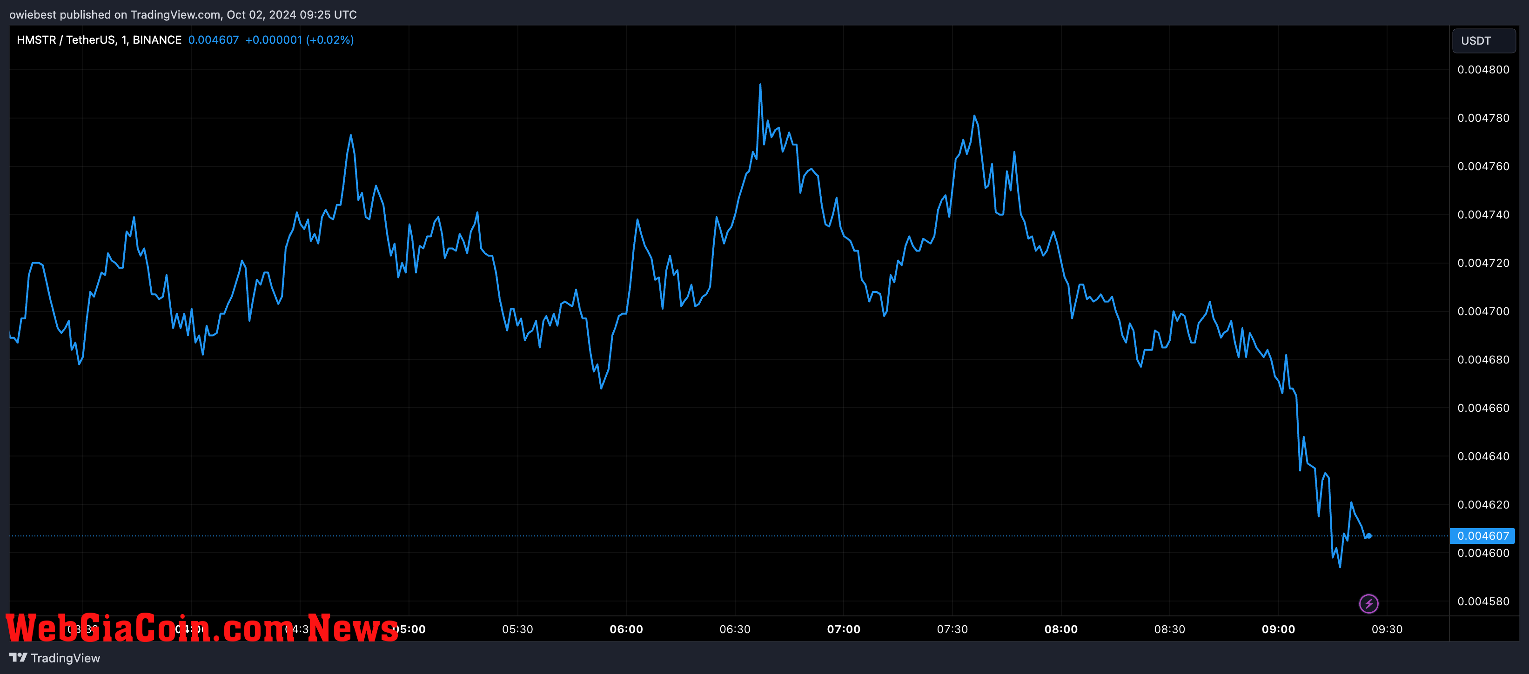Click the last price dot on the line

pos(1369,536)
